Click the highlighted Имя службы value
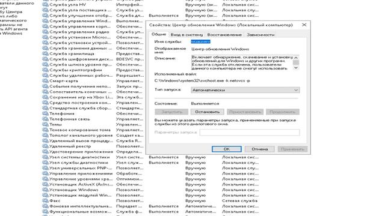 [x=200, y=41]
